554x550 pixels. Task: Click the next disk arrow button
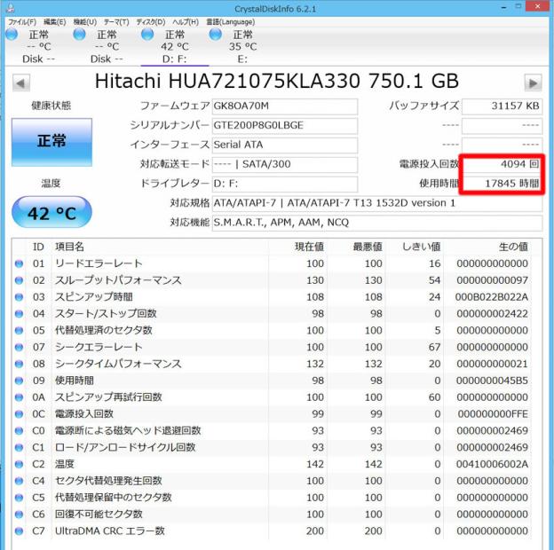point(533,83)
